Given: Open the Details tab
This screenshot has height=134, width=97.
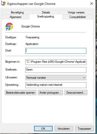Looking at the screenshot, I should click(x=46, y=12).
